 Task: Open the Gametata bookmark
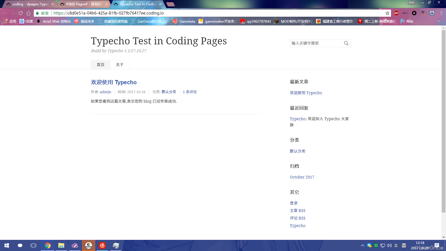[x=184, y=21]
